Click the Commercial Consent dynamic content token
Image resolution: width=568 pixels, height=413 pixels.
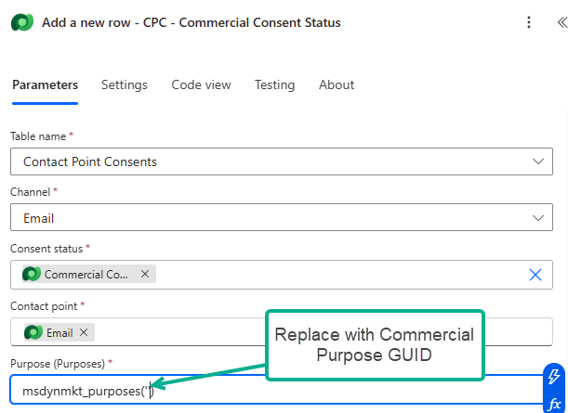tap(84, 275)
